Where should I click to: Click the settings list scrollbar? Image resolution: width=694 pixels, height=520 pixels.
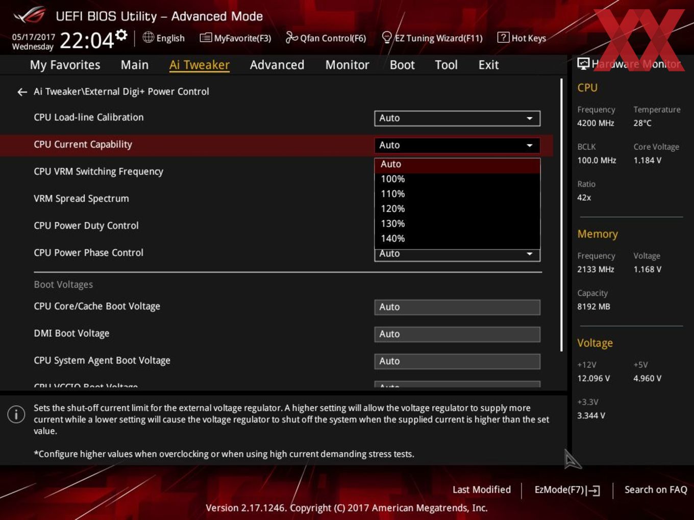click(x=561, y=214)
